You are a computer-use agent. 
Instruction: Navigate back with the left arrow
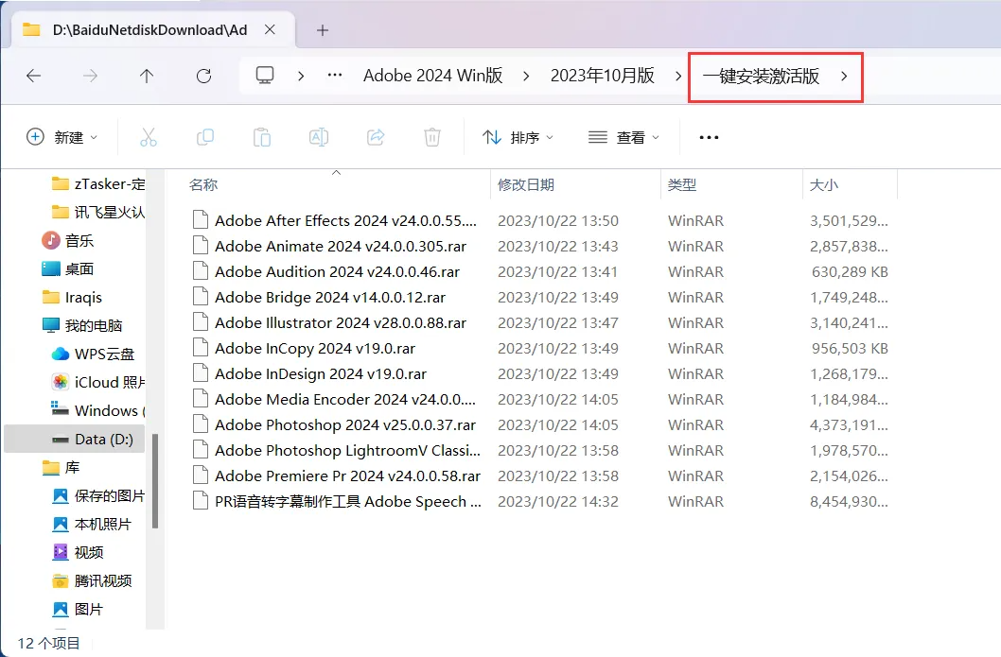[x=35, y=77]
